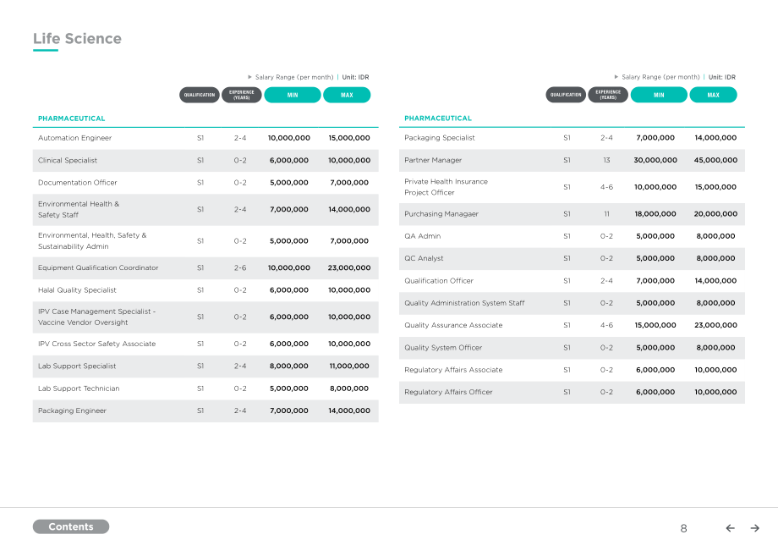Click the right Experience (Years) header pill
Screen dimensions: 778x551
[x=608, y=95]
